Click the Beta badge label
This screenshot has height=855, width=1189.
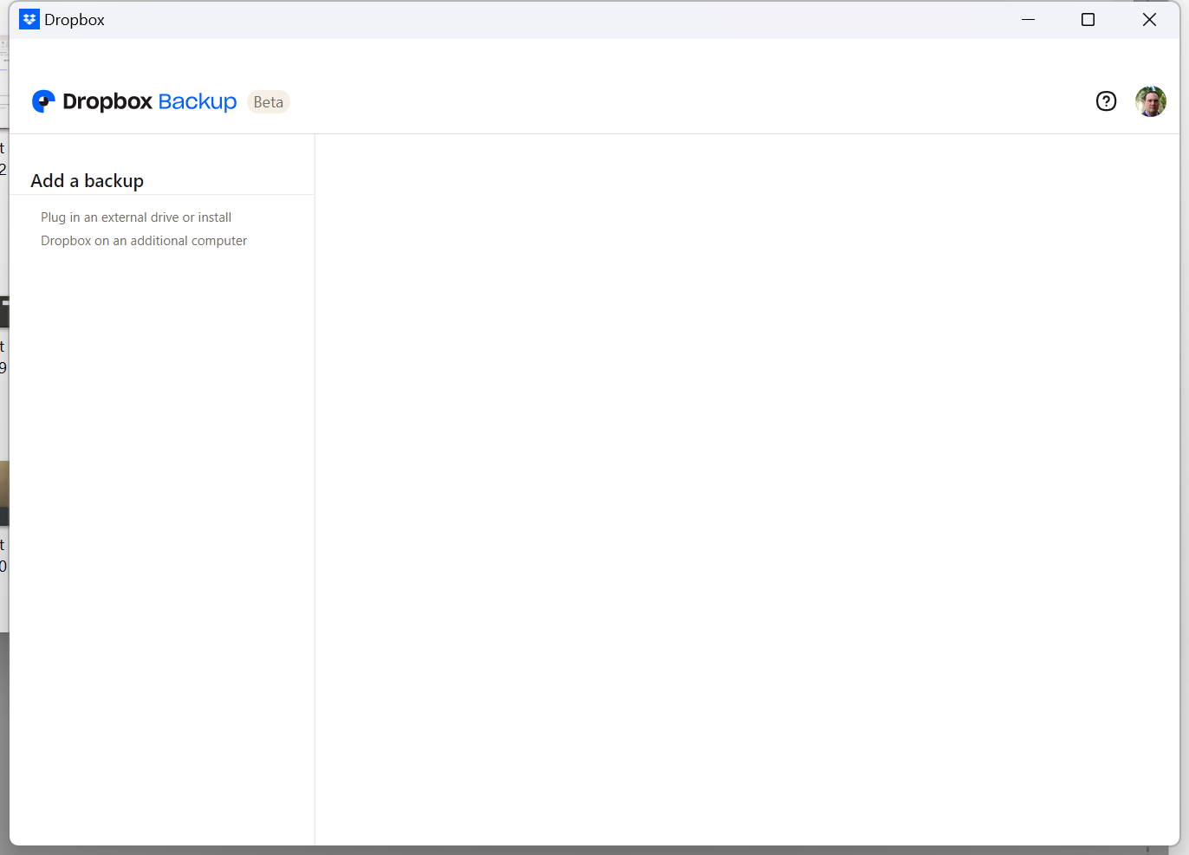(x=269, y=102)
